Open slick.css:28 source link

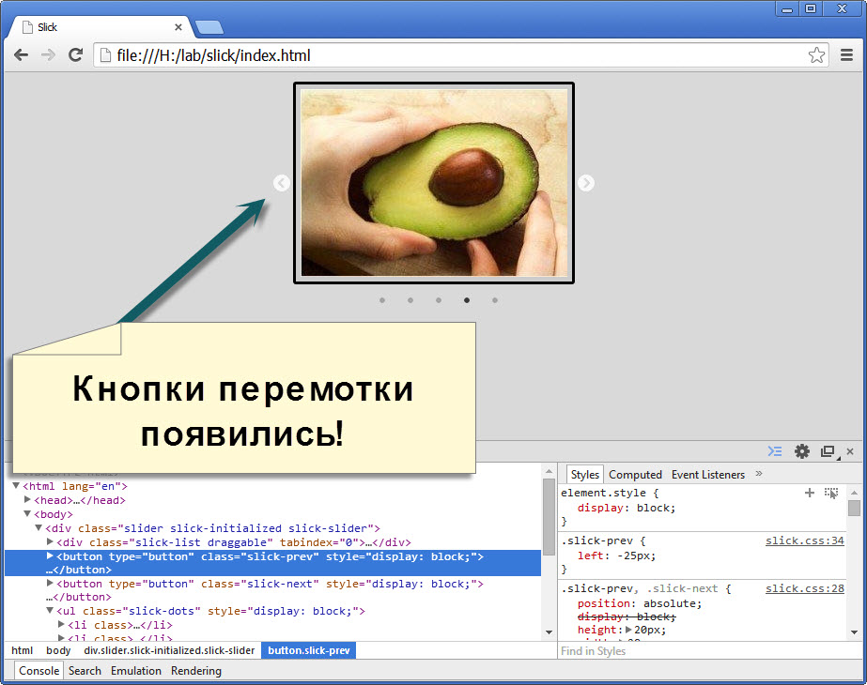(804, 588)
